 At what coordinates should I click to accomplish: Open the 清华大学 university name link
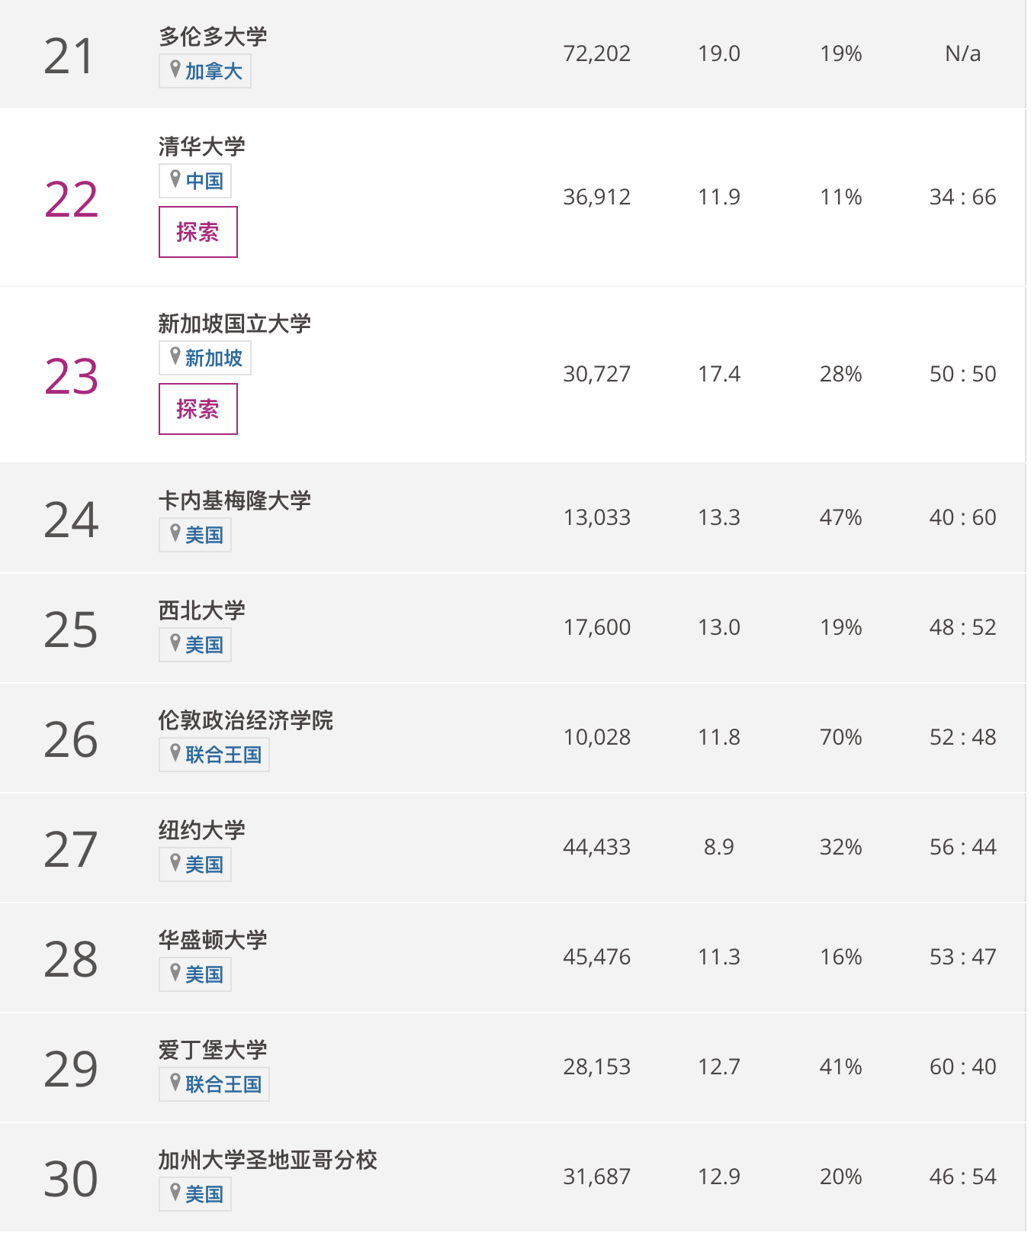(x=202, y=146)
